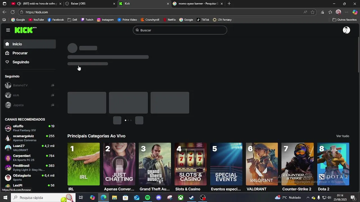Open Microsoft Store from the taskbar
360x202 pixels.
coord(125,198)
